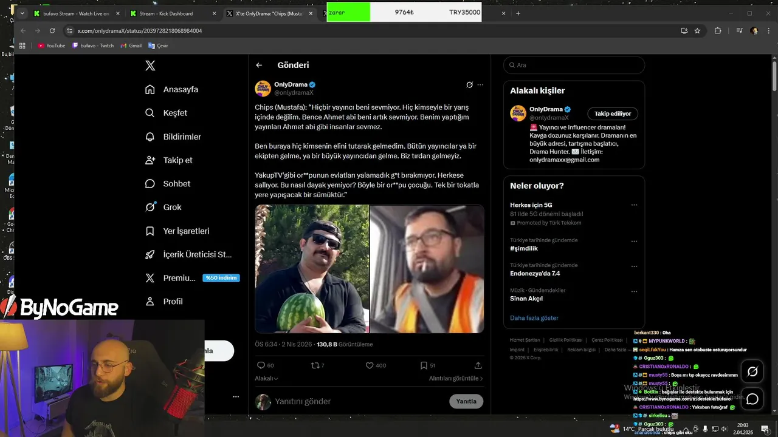
Task: Click the Ara search field
Action: pyautogui.click(x=574, y=65)
